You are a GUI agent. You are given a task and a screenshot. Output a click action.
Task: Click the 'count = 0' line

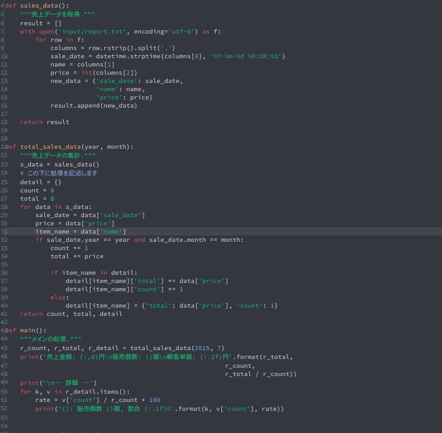point(37,191)
